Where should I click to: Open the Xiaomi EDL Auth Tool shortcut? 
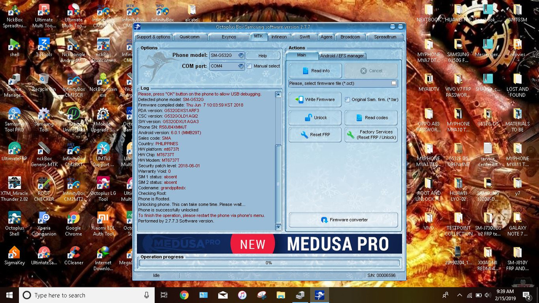tap(103, 223)
